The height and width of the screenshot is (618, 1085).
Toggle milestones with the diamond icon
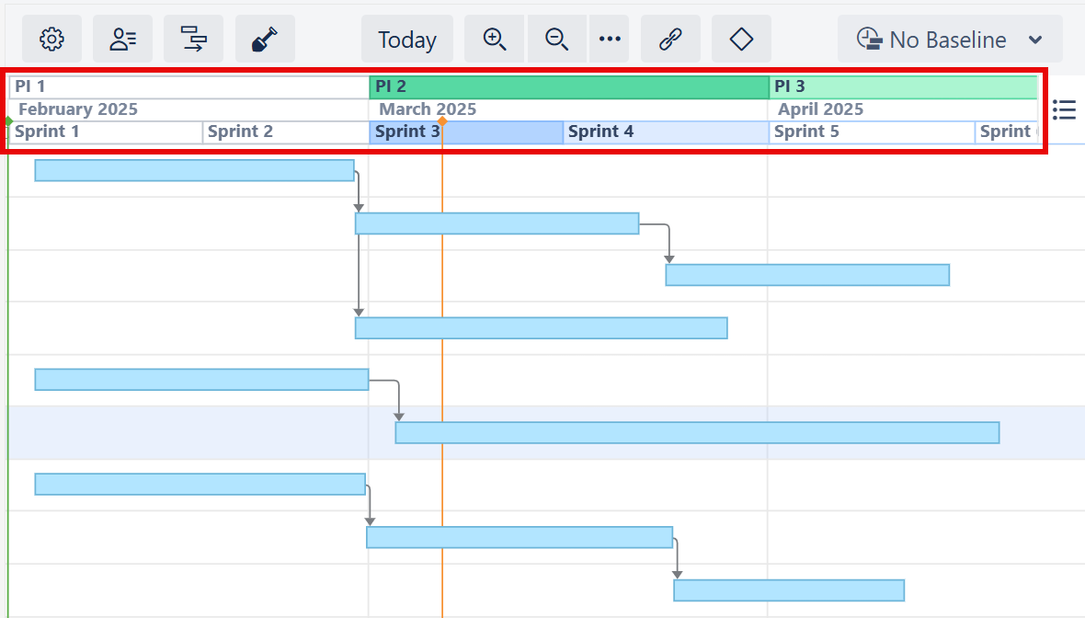point(741,39)
